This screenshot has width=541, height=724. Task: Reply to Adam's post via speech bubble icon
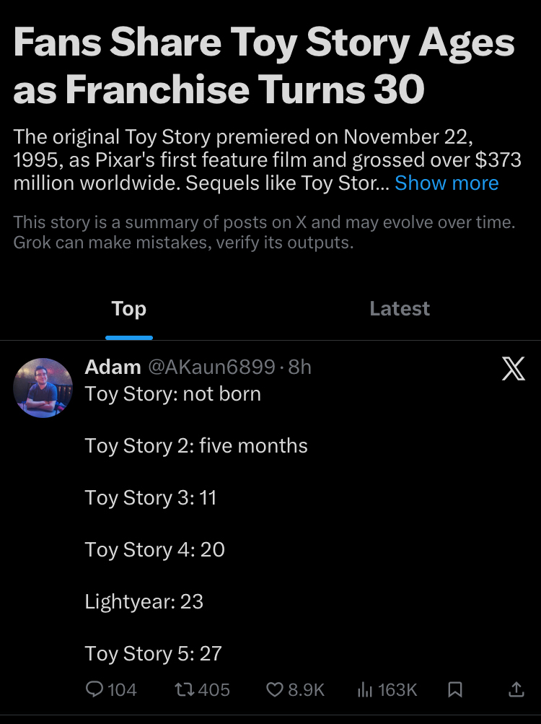[95, 690]
